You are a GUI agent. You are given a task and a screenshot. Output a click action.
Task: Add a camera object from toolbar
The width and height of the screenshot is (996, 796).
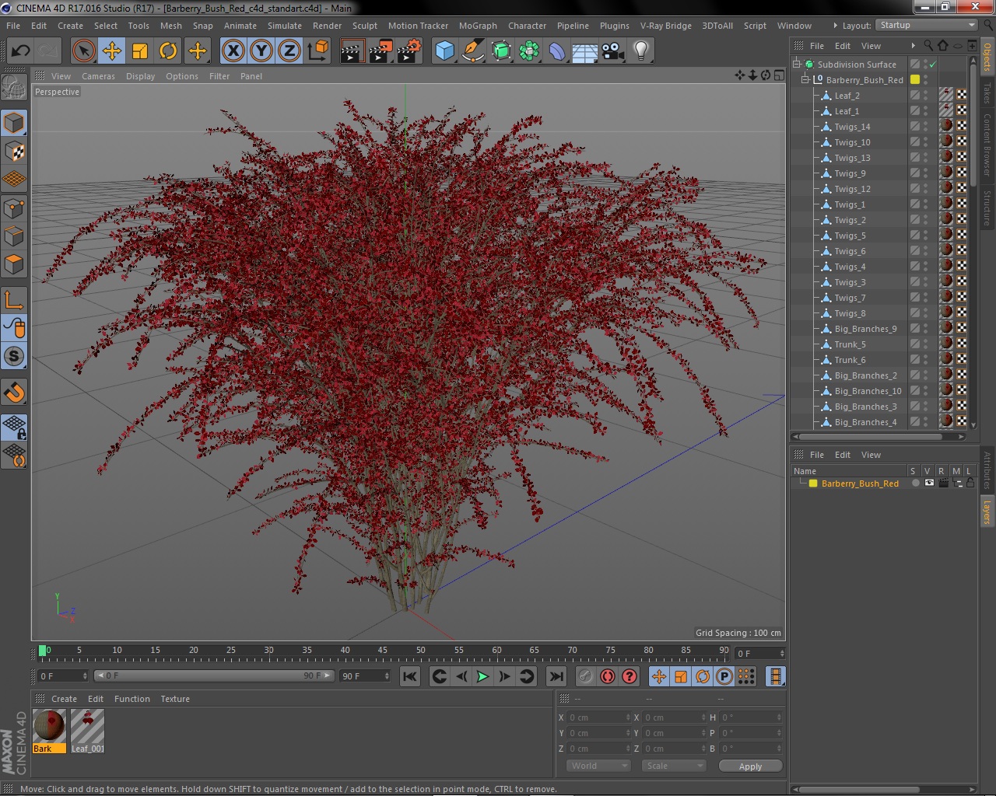coord(613,51)
